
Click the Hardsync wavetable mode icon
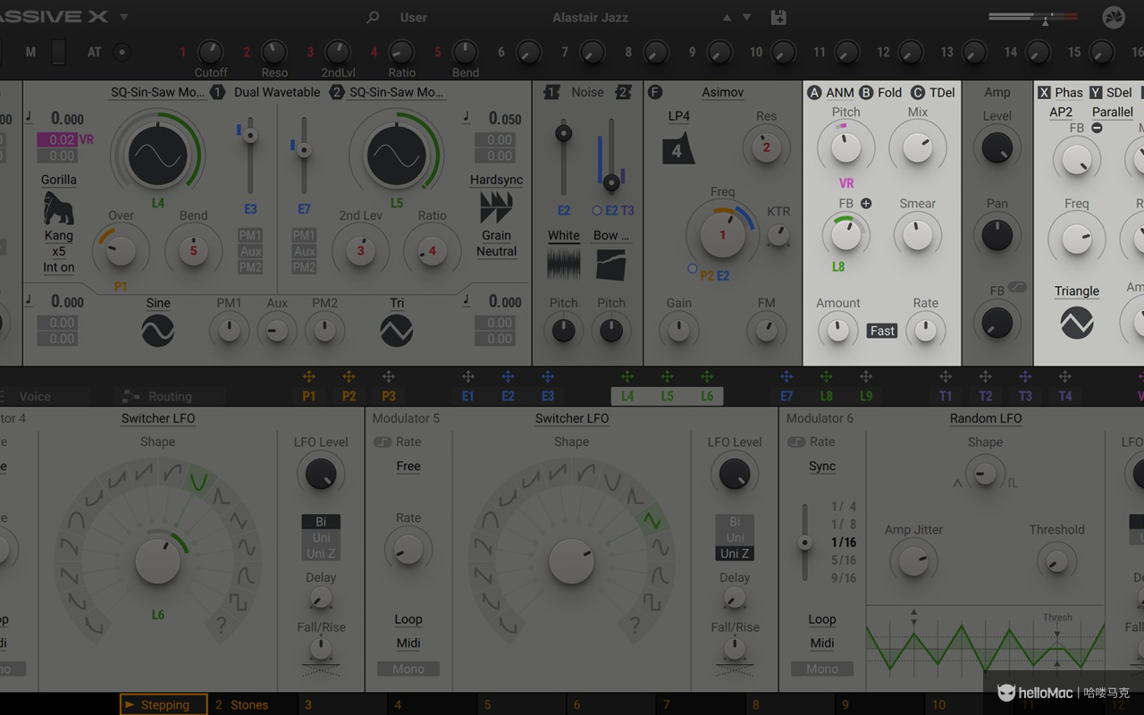pos(496,208)
